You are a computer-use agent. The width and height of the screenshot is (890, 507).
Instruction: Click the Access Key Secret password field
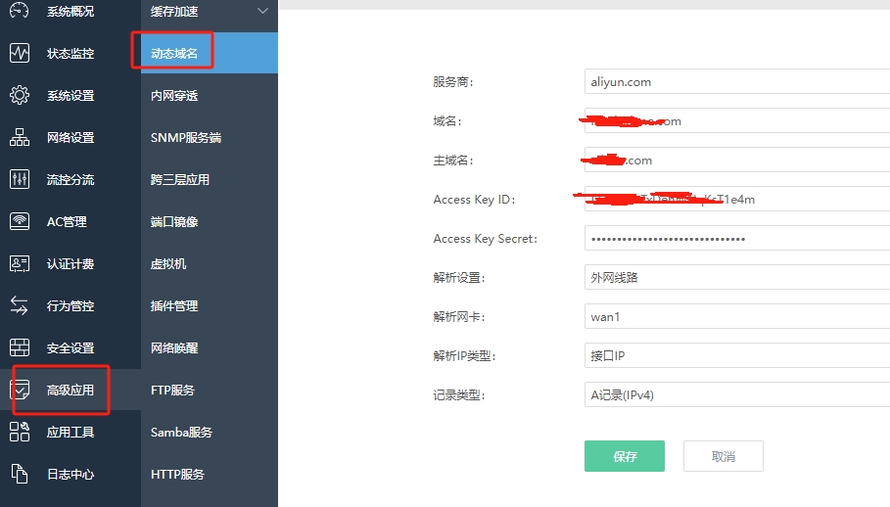pyautogui.click(x=737, y=238)
